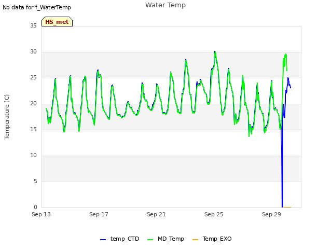This screenshot has height=249, width=332.
Task: Click the 30 y-axis tick label
Action: [33, 52]
